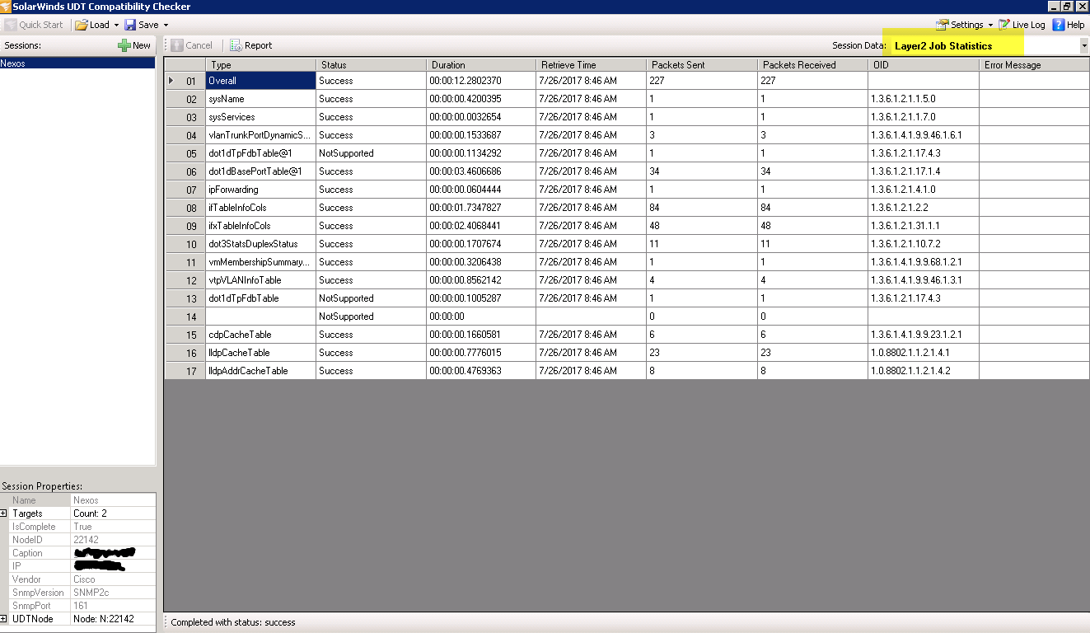Click the Save disk icon
1090x633 pixels.
point(131,25)
